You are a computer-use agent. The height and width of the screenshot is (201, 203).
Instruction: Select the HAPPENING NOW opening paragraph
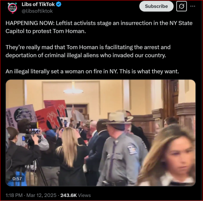pyautogui.click(x=99, y=27)
